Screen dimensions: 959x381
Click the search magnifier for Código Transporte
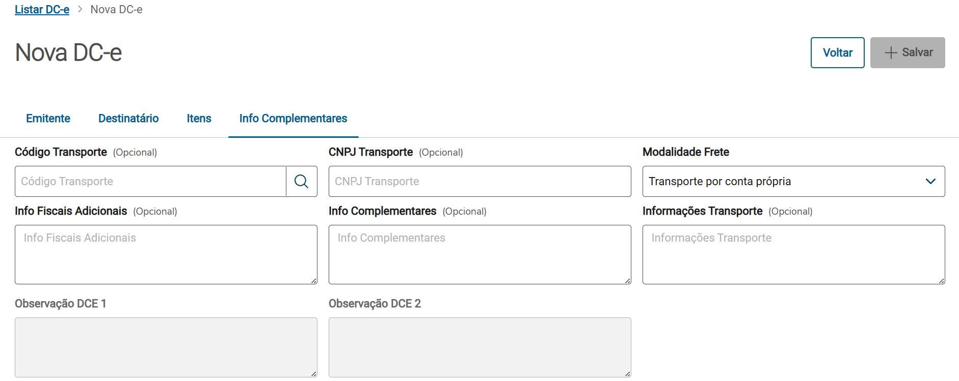(301, 182)
